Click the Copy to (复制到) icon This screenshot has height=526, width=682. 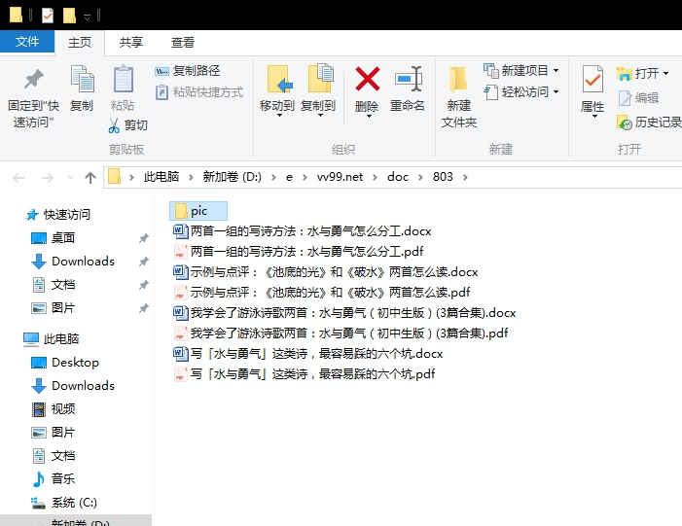[x=320, y=78]
